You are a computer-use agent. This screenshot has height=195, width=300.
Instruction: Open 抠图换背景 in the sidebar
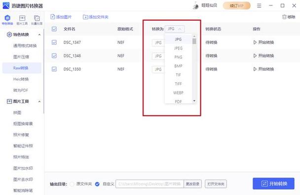pos(23,124)
